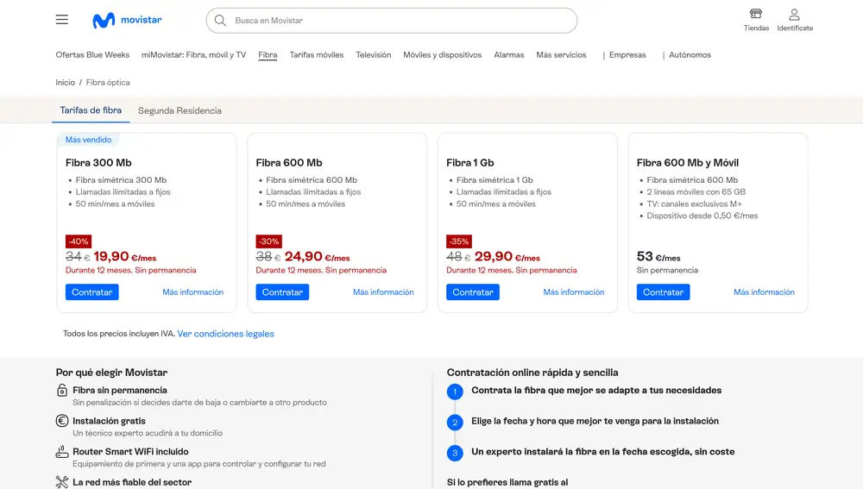
Task: Open Más información for Fibra 300 Mb
Action: pyautogui.click(x=192, y=292)
